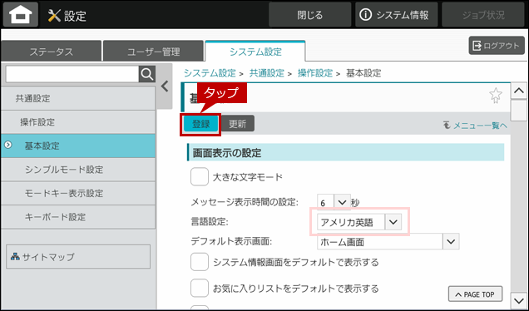Add page to favorites star icon
529x311 pixels.
[x=495, y=96]
